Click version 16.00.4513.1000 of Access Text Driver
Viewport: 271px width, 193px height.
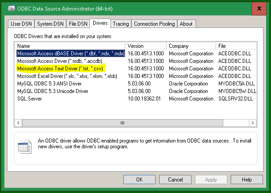146,69
